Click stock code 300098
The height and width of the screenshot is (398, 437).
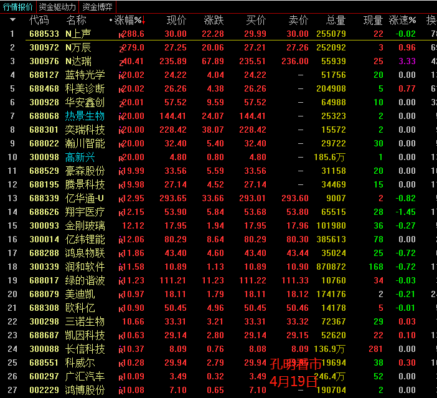coord(44,157)
